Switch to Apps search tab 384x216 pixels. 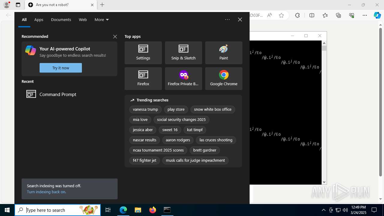(39, 20)
